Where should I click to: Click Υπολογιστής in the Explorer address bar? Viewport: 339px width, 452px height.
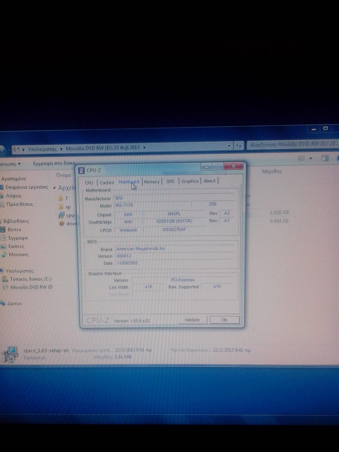(x=42, y=149)
